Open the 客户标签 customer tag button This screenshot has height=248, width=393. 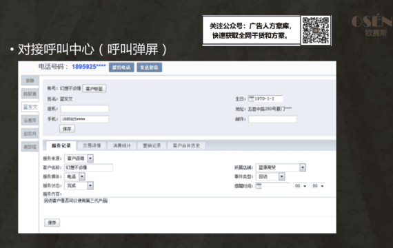pos(94,88)
